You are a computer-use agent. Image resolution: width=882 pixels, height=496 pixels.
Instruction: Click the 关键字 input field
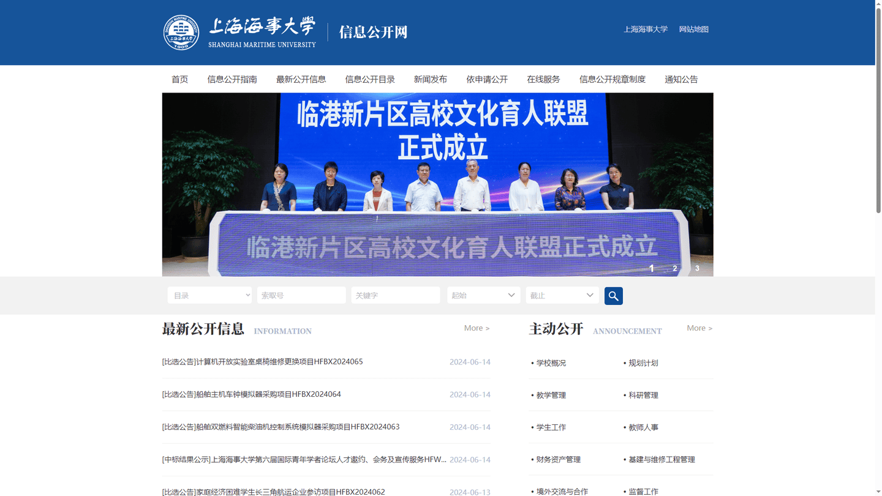point(396,295)
